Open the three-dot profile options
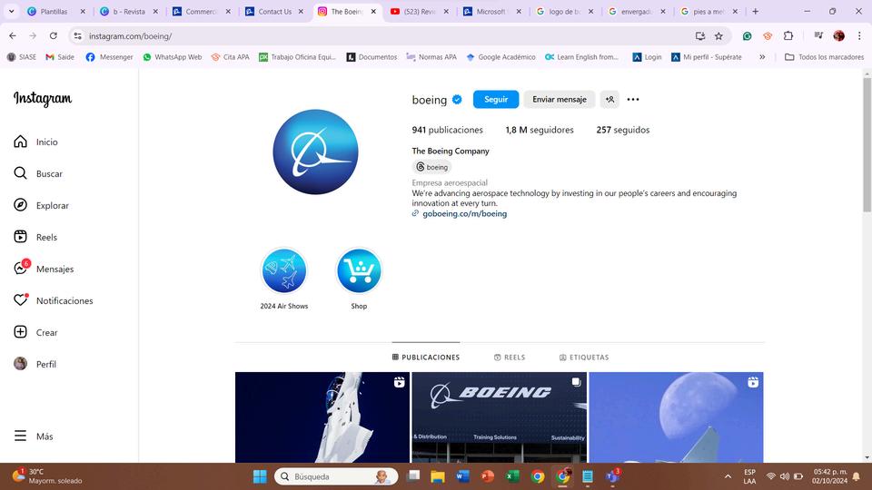Image resolution: width=872 pixels, height=490 pixels. pyautogui.click(x=633, y=100)
